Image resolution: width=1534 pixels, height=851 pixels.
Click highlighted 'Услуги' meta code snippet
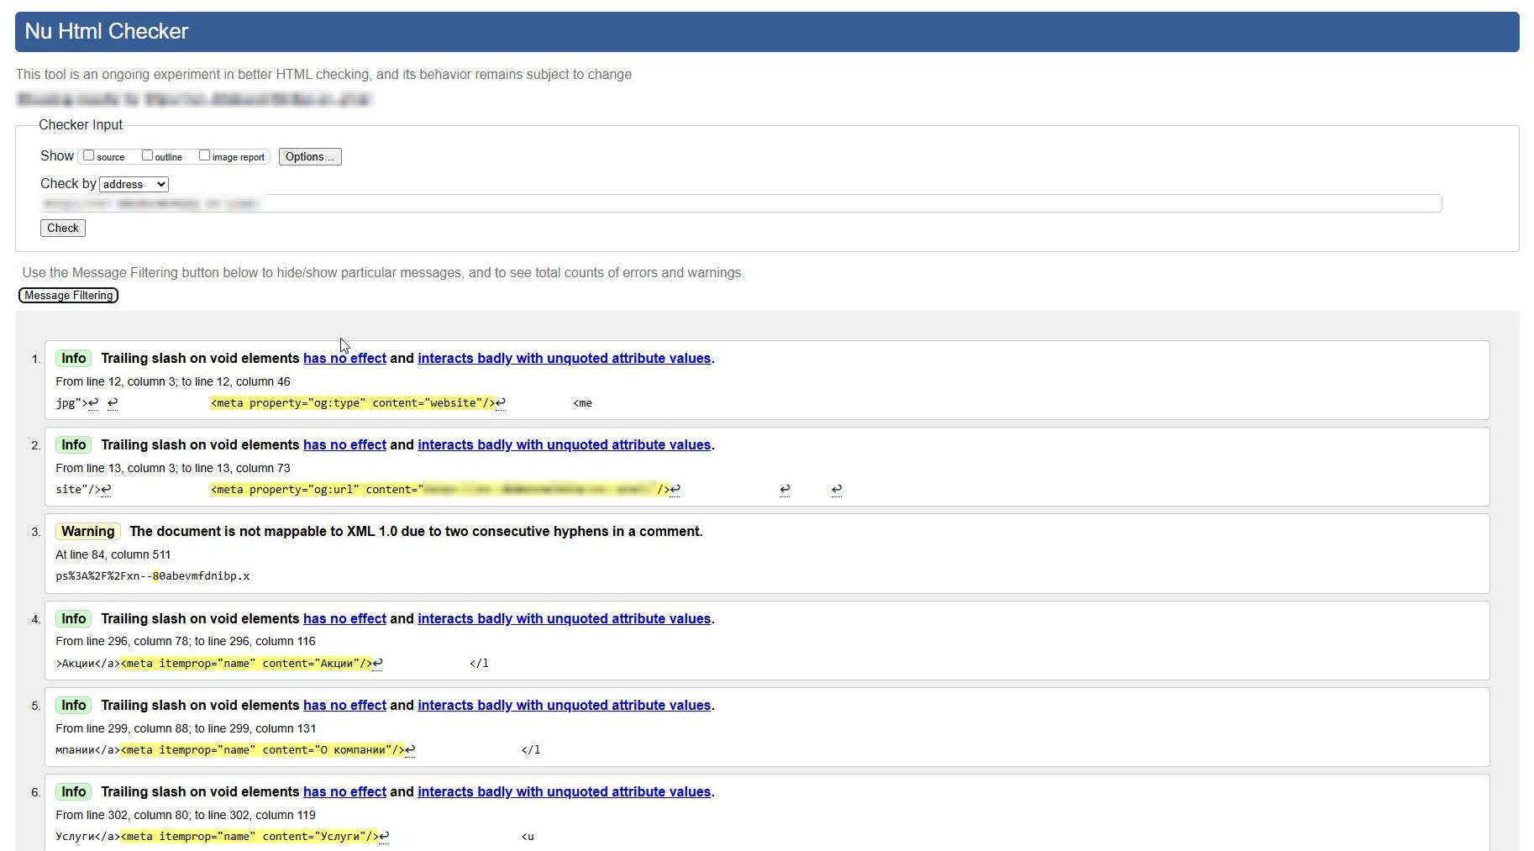point(250,837)
